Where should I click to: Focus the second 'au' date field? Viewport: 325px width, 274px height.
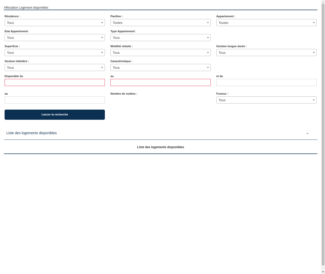click(x=55, y=100)
